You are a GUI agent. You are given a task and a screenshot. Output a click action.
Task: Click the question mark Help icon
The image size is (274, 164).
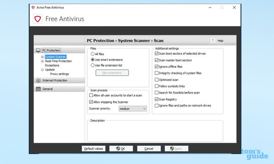tap(212, 40)
